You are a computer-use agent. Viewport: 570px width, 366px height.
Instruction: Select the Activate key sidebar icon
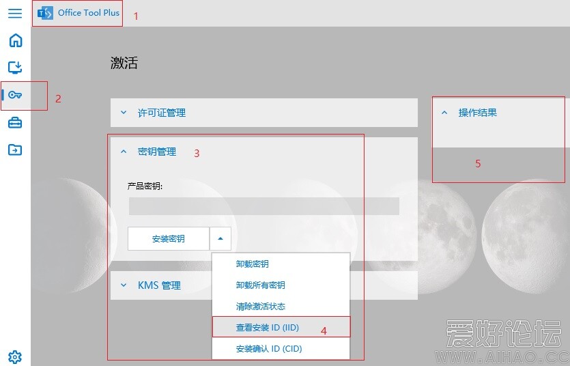15,95
